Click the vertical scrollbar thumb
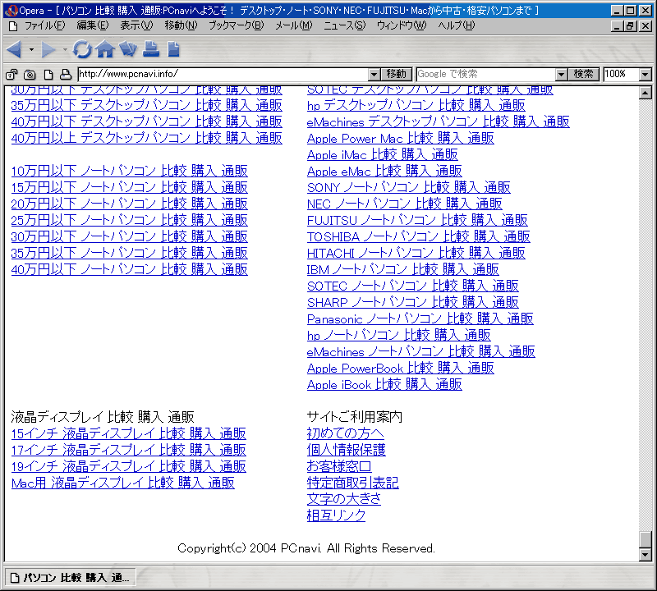The height and width of the screenshot is (591, 657). tap(646, 539)
